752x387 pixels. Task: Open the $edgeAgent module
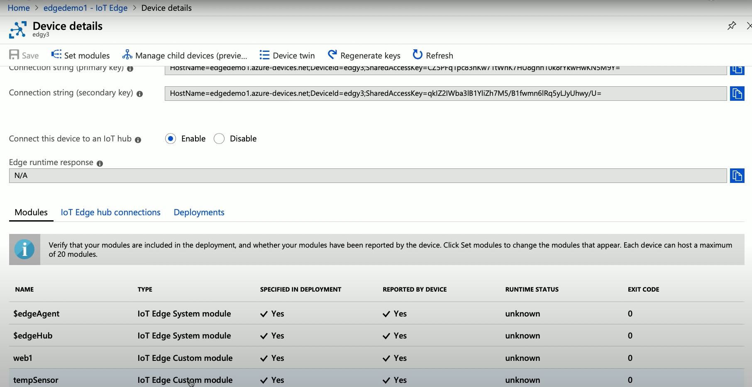pyautogui.click(x=37, y=314)
